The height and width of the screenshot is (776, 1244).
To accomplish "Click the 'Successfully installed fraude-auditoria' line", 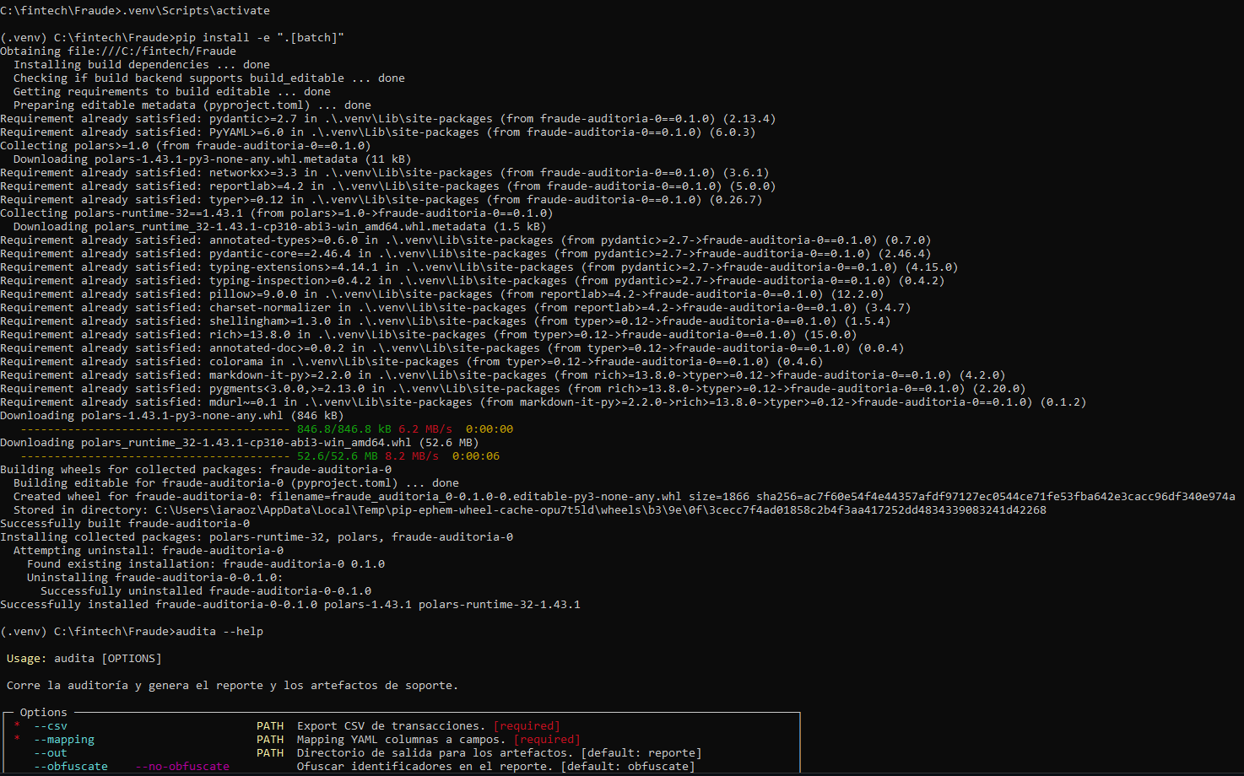I will 290,605.
